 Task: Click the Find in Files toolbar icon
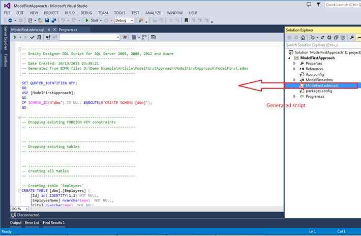click(141, 20)
